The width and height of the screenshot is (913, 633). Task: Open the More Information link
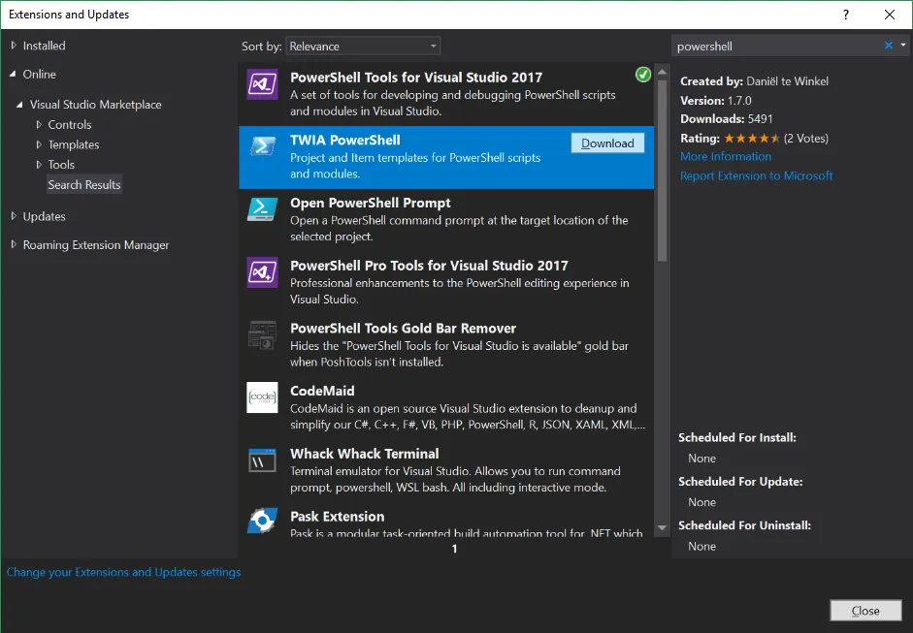pos(726,156)
